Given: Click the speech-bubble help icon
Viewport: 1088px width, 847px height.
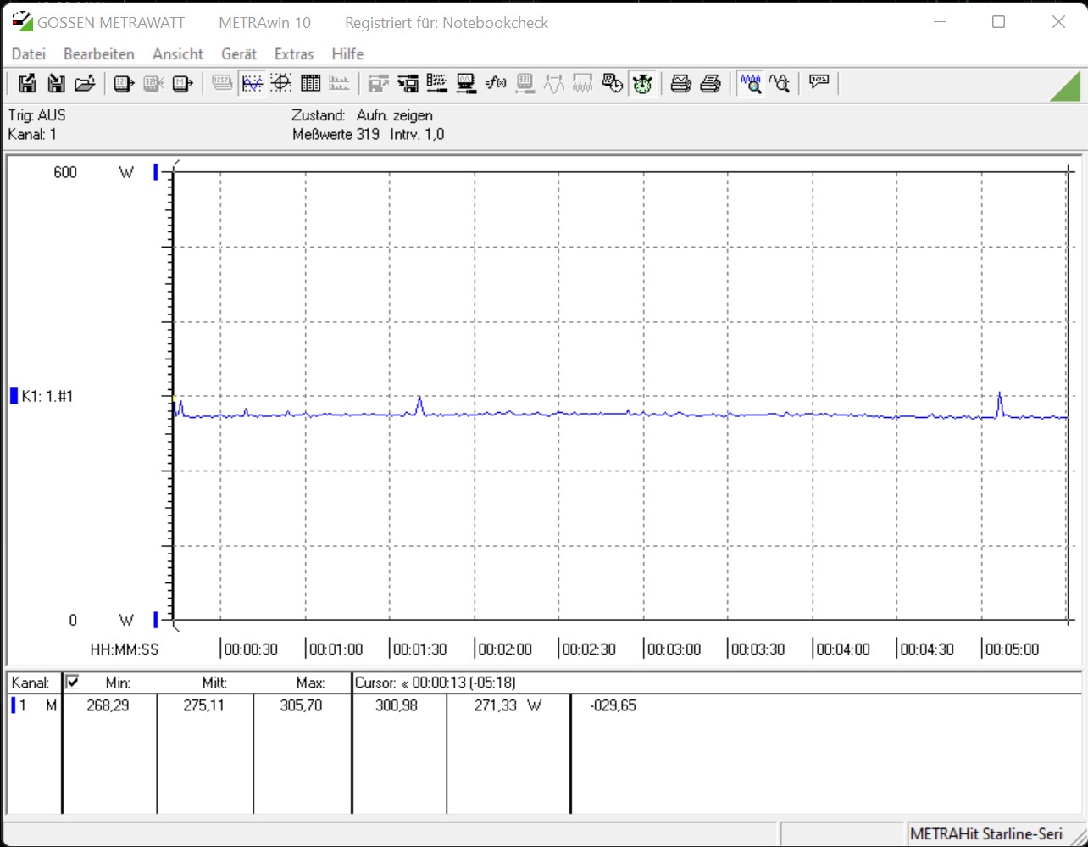Looking at the screenshot, I should pos(819,83).
